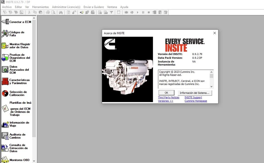
Task: Click OK in Acerca de INSITE dialog
Action: 166,93
